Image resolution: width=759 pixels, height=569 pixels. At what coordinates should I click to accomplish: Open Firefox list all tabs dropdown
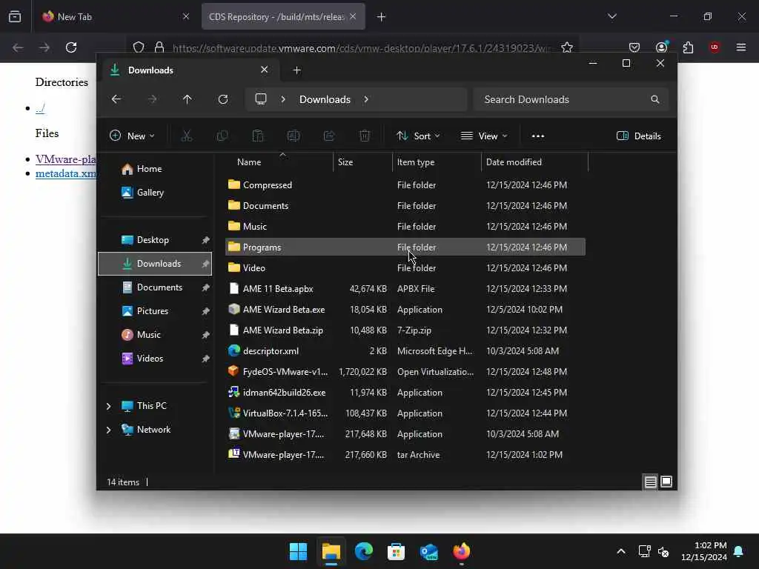click(611, 16)
